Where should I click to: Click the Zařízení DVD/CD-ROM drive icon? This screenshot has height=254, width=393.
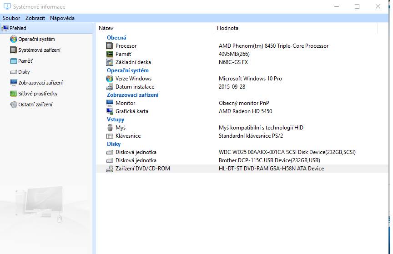coord(109,169)
